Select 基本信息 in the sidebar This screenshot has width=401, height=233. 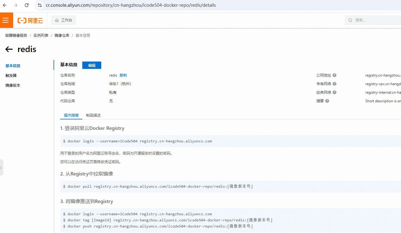tap(13, 66)
